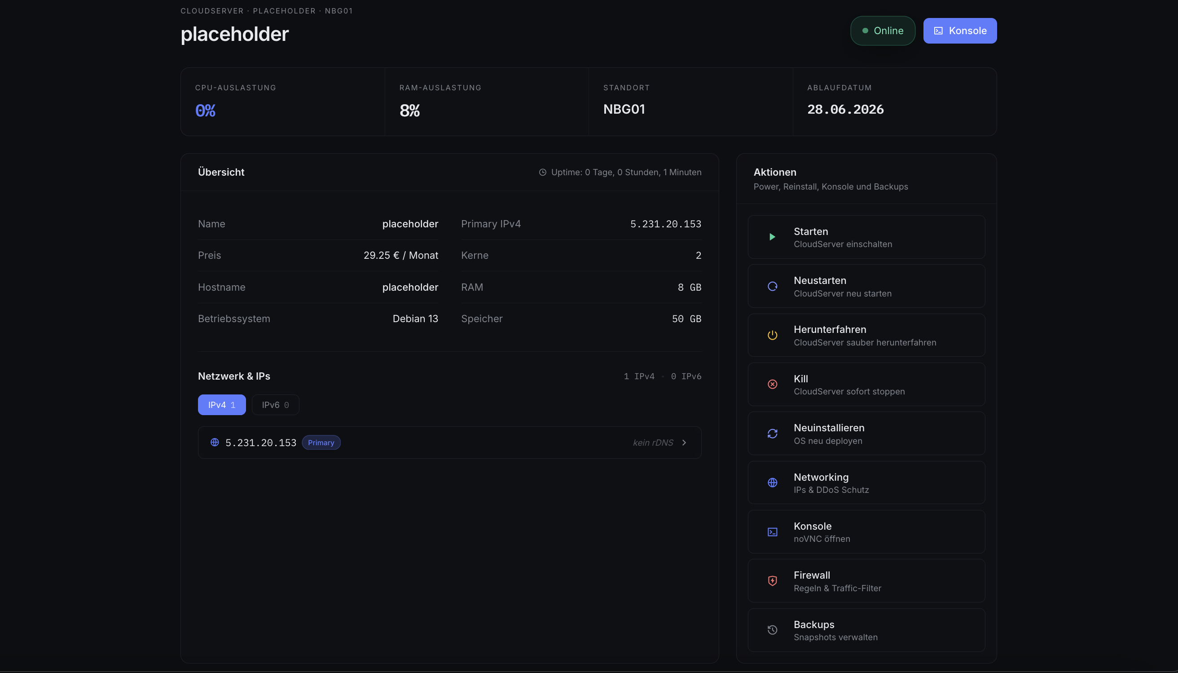Select the IPv4 tab
The height and width of the screenshot is (673, 1178).
tap(222, 405)
